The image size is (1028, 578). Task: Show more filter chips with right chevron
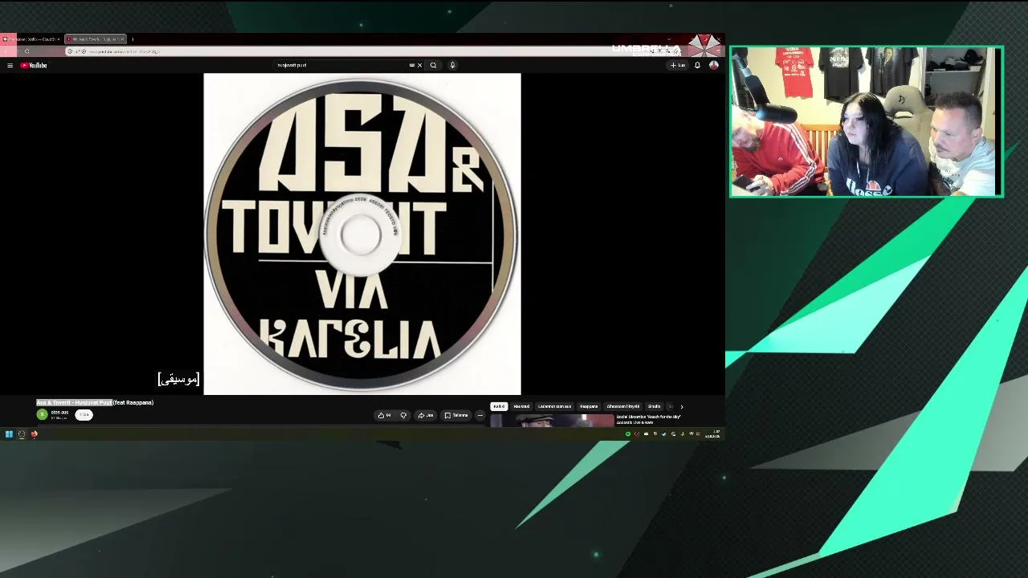pyautogui.click(x=682, y=407)
